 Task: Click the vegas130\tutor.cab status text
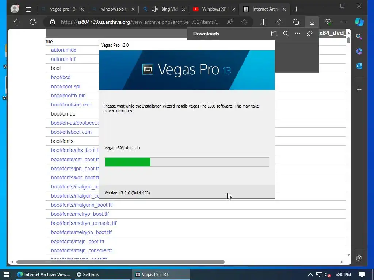tap(122, 148)
